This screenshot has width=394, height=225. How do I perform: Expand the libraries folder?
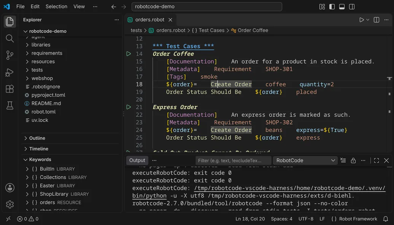coord(27,45)
